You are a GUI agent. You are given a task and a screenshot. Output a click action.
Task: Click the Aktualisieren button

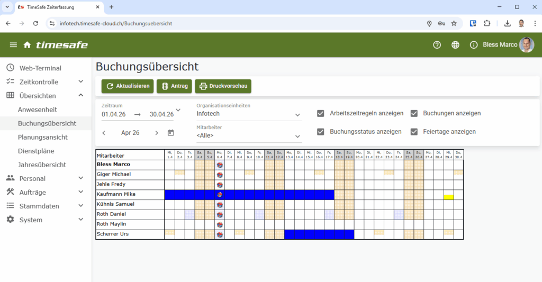[x=128, y=86]
